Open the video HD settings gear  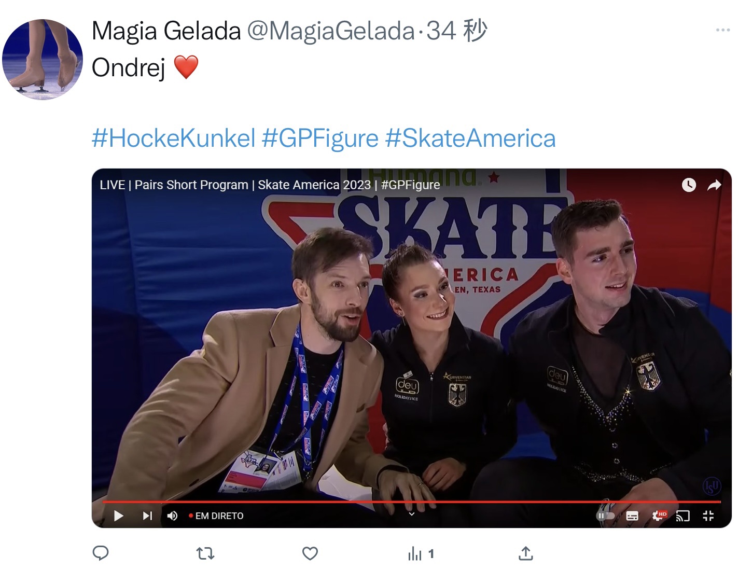pos(659,516)
